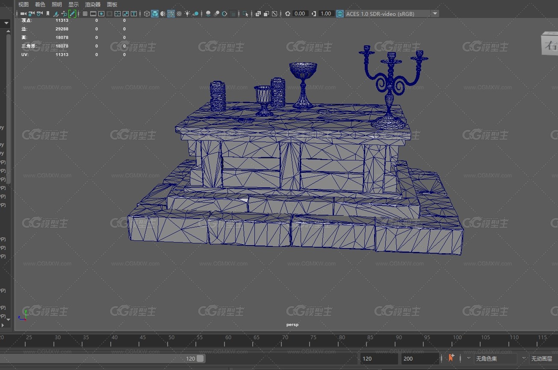Click the Gamma icon

click(314, 14)
